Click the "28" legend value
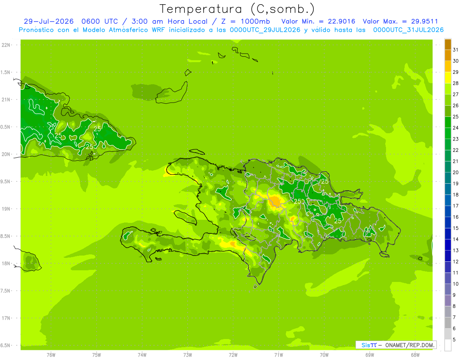 pos(456,83)
